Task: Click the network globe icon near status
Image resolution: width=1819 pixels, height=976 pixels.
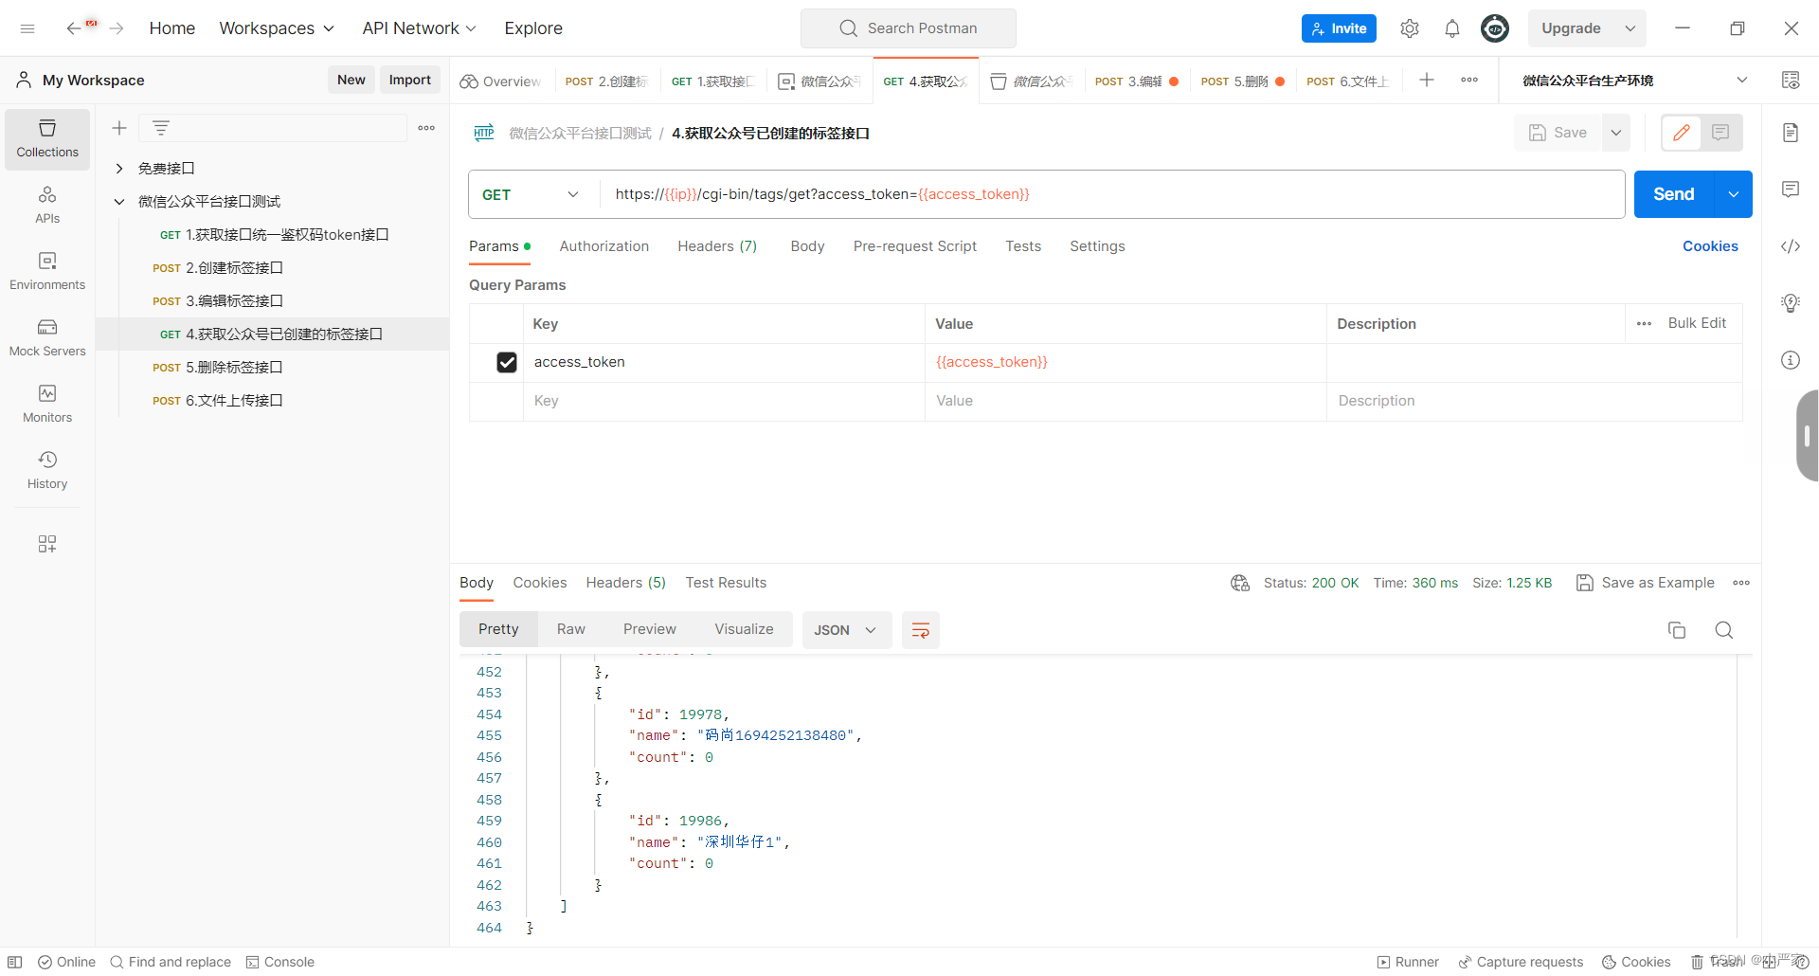Action: pyautogui.click(x=1240, y=583)
